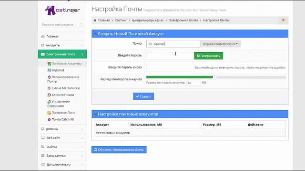
Task: Select Электронная почта menu item
Action: click(62, 54)
